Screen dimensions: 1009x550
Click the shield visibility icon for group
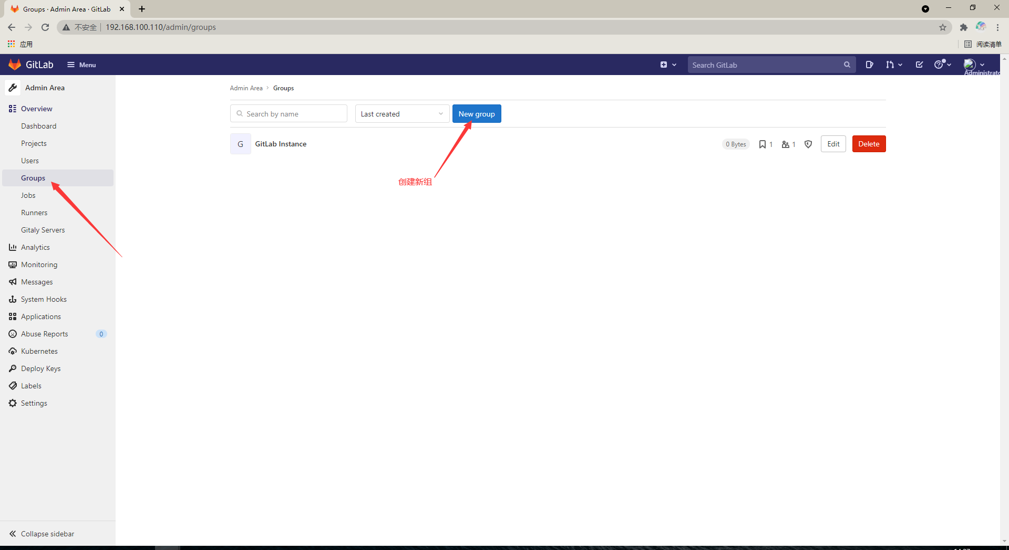tap(808, 144)
